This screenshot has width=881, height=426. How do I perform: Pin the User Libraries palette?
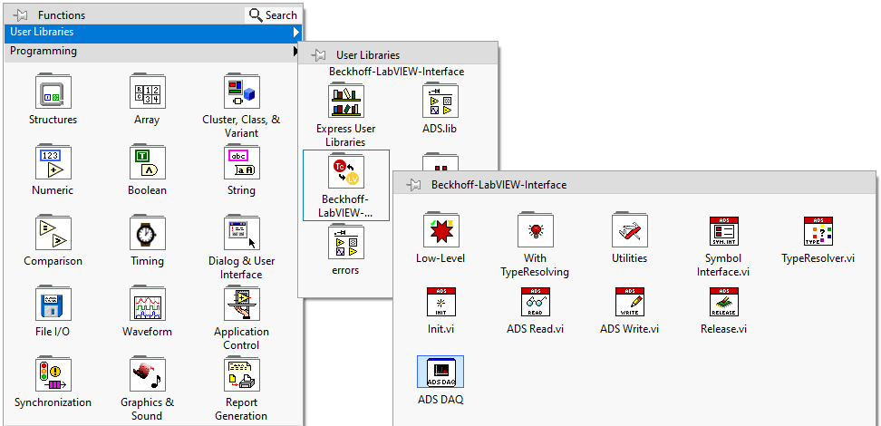318,55
